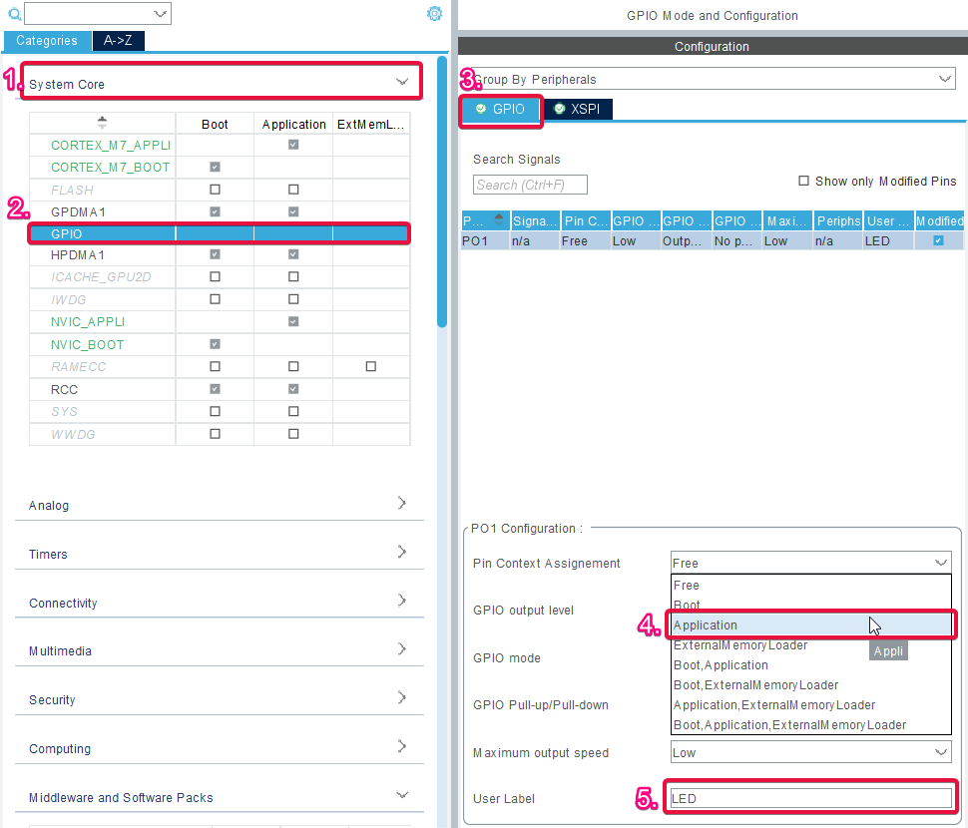Toggle HPDMA1 Application checkbox
Viewport: 968px width, 828px height.
(293, 254)
